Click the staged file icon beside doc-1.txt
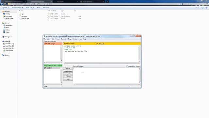The image size is (209, 118). (45, 68)
